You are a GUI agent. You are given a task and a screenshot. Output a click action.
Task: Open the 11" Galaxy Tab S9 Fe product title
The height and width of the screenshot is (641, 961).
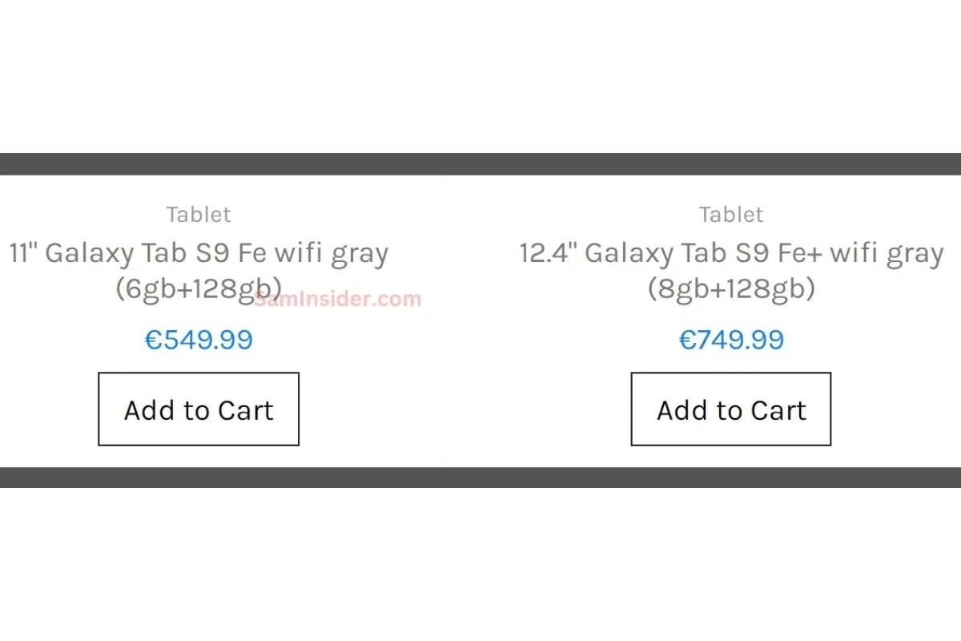(199, 254)
